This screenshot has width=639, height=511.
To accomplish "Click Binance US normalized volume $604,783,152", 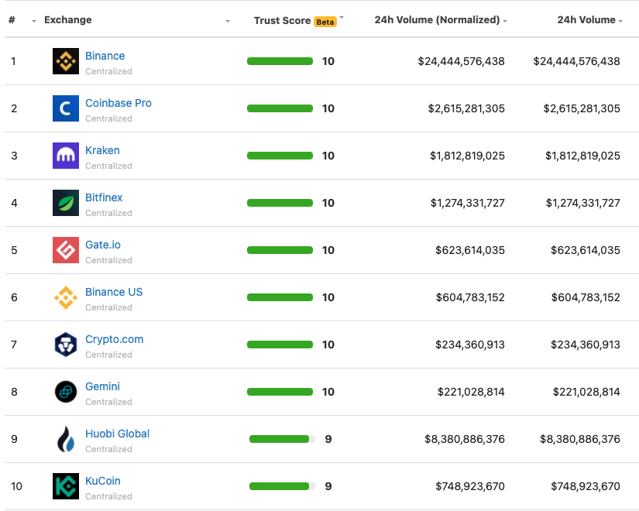I will (470, 298).
